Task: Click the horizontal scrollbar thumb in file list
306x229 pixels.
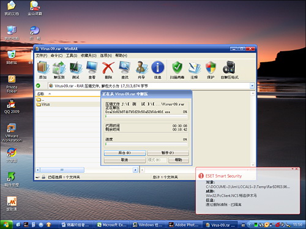Action: coord(62,170)
